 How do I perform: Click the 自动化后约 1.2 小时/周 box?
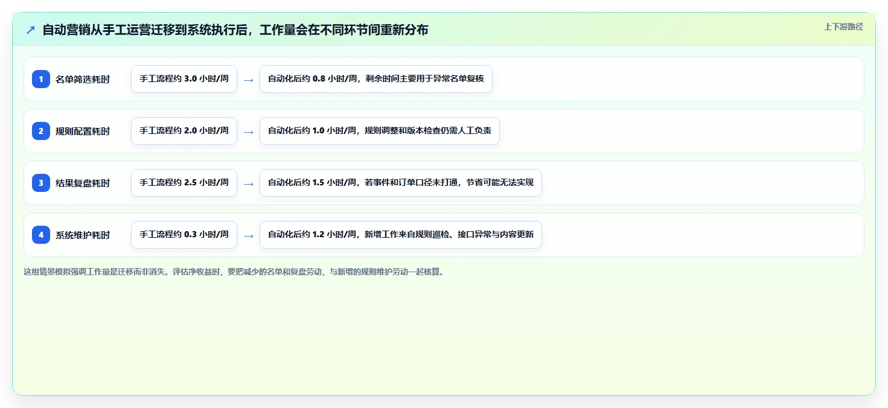[401, 235]
